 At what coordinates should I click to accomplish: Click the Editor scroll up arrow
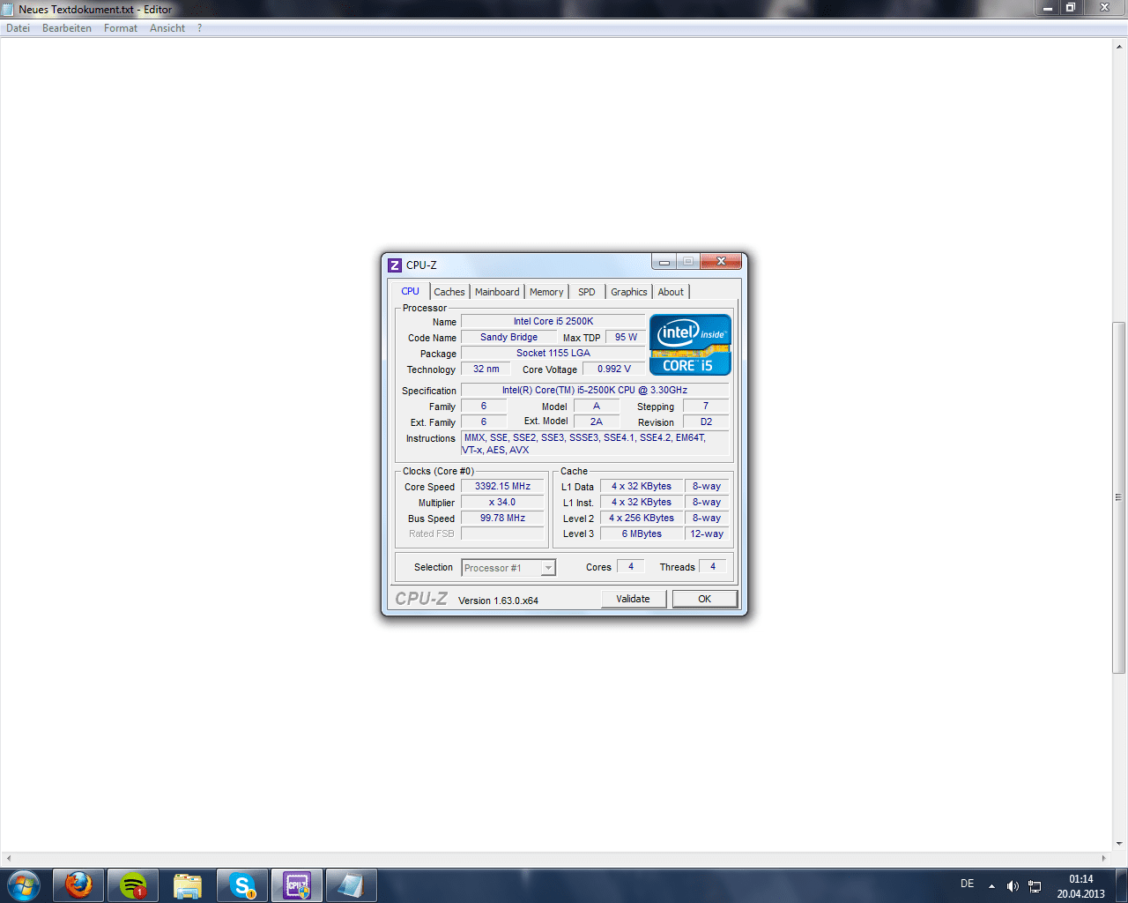coord(1119,46)
